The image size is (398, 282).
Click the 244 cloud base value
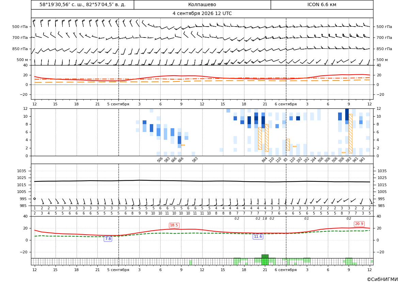click(x=314, y=160)
